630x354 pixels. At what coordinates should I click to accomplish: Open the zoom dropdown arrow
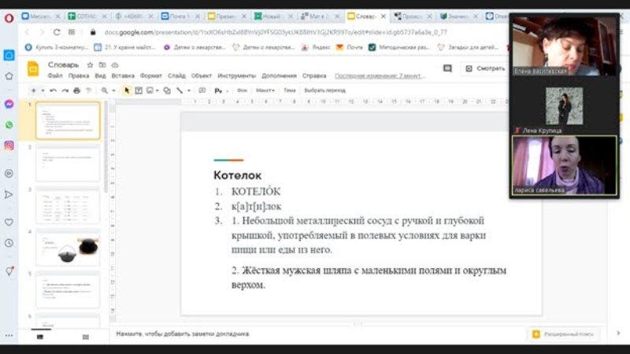coord(113,90)
